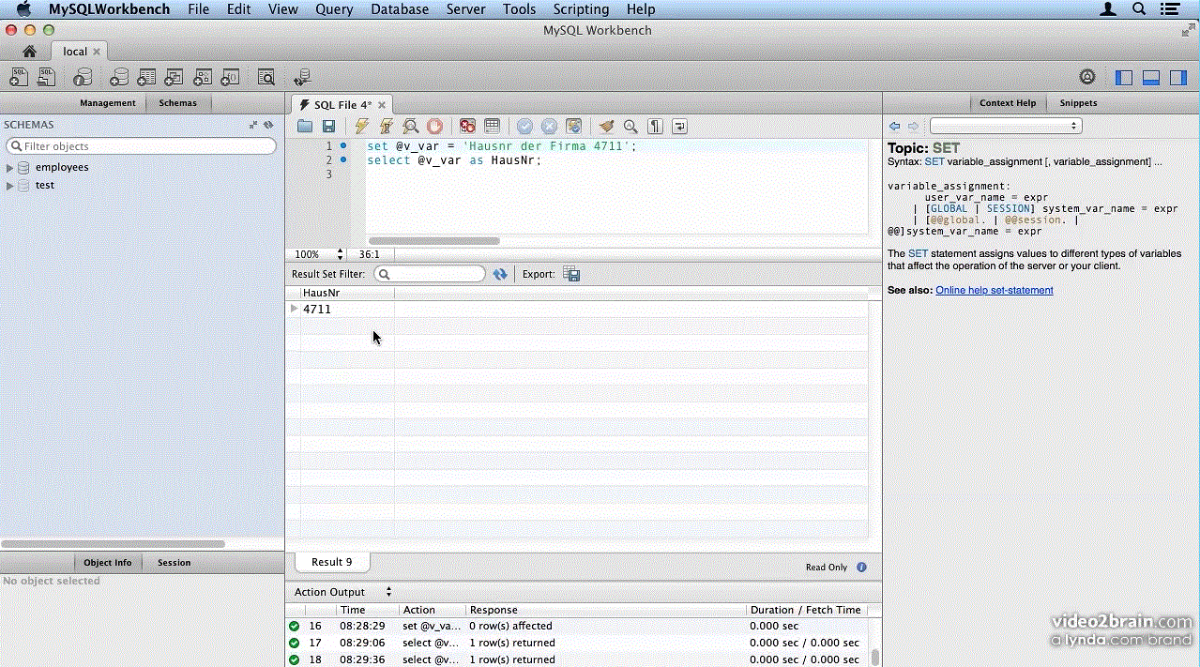Image resolution: width=1200 pixels, height=667 pixels.
Task: Click the schemas panel horizontal scrollbar
Action: (113, 544)
